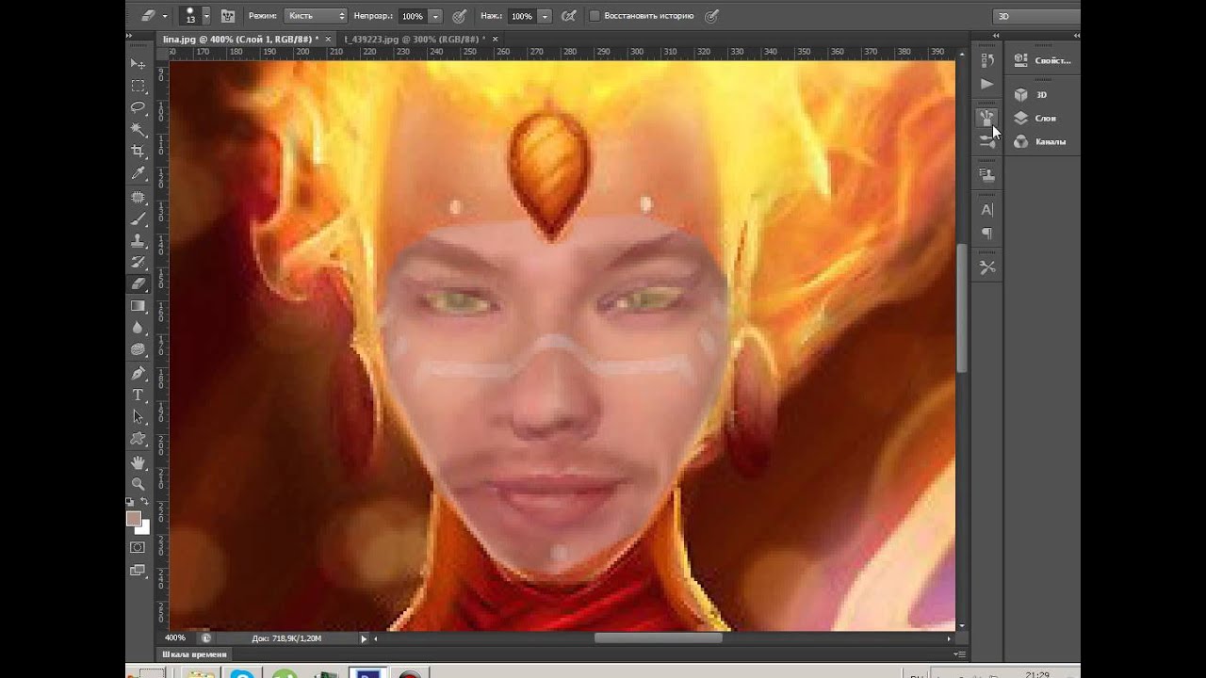This screenshot has width=1206, height=678.
Task: Select the Type tool
Action: [138, 395]
